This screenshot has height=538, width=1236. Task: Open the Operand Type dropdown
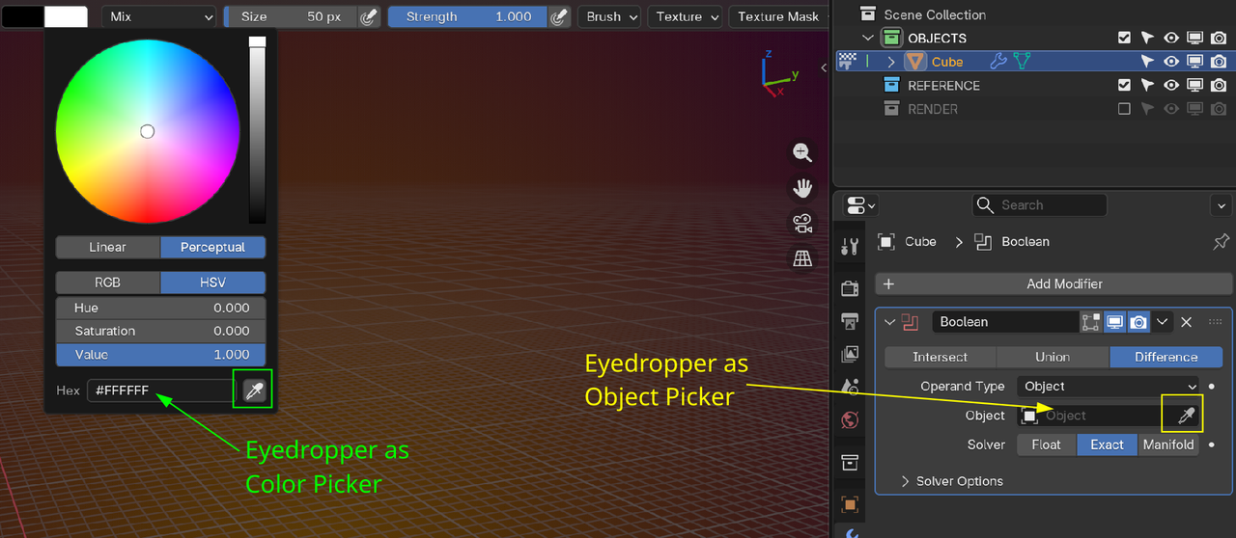tap(1109, 387)
